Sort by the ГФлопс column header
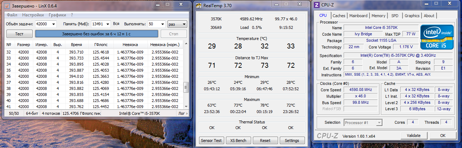 (101, 45)
